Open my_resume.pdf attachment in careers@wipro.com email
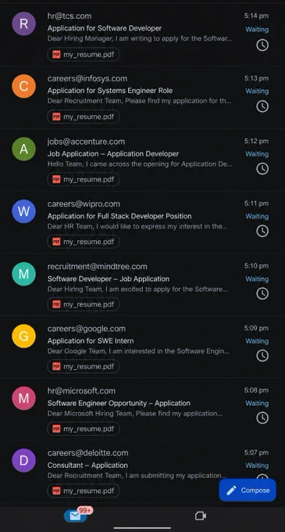Image resolution: width=285 pixels, height=532 pixels. [84, 242]
